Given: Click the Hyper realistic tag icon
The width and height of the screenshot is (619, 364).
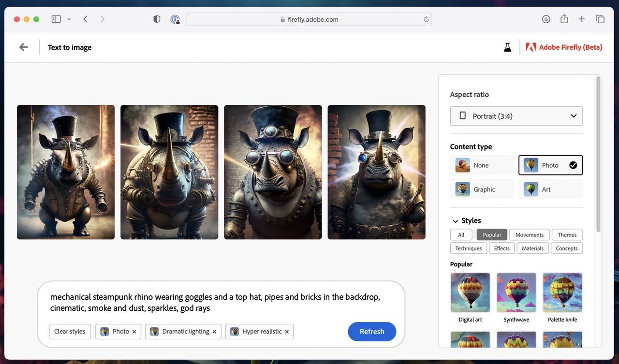Looking at the screenshot, I should (234, 332).
